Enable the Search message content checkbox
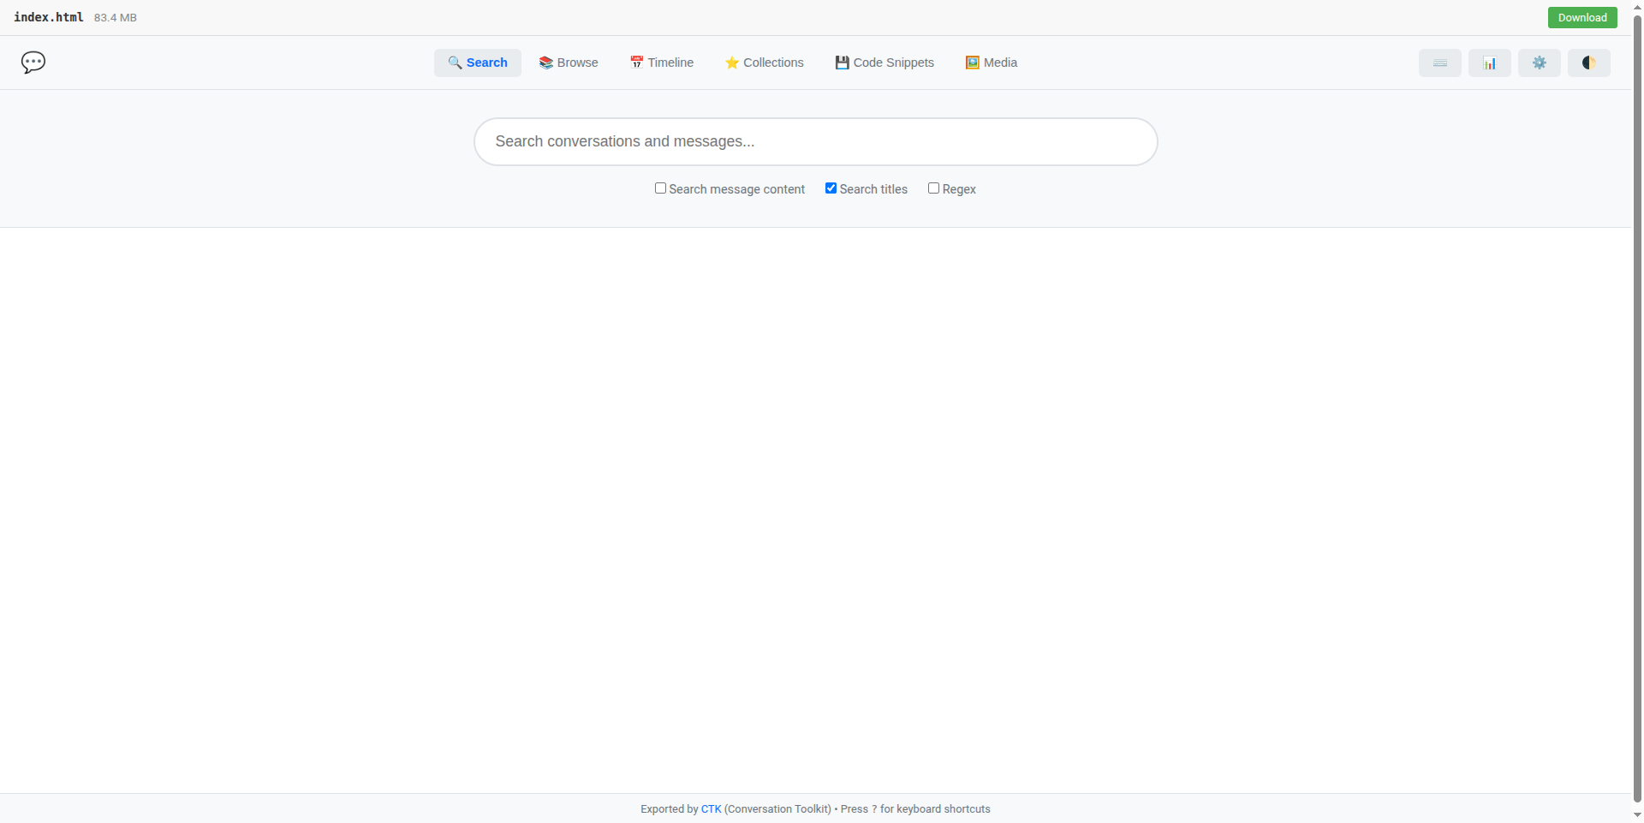Image resolution: width=1644 pixels, height=823 pixels. coord(660,188)
